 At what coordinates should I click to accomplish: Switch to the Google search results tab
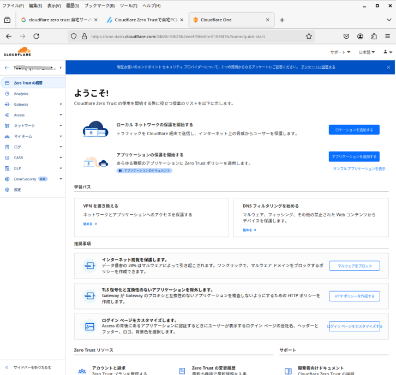[59, 20]
